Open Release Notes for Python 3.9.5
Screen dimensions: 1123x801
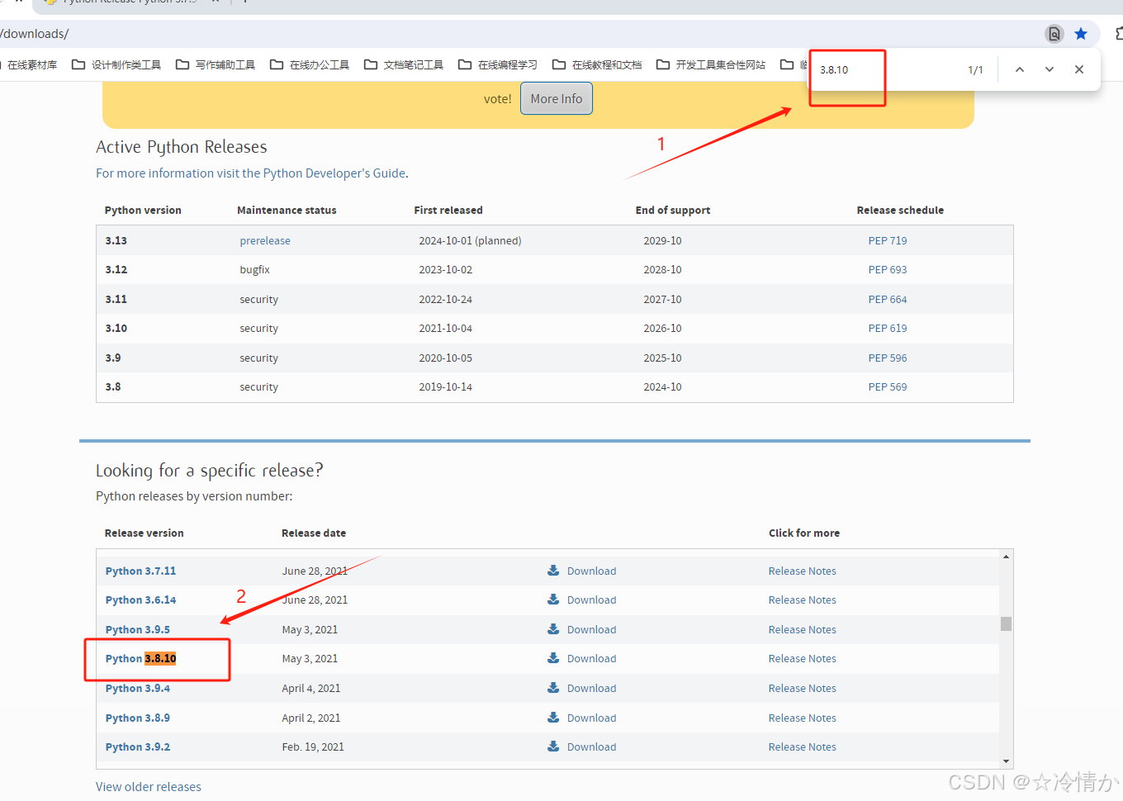click(802, 630)
